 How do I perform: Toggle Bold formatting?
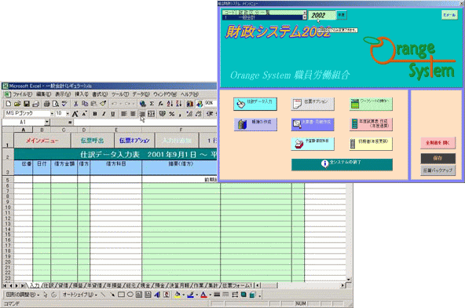point(95,114)
